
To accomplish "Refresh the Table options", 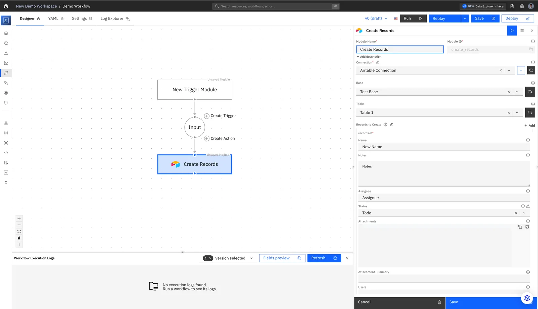I will (530, 112).
